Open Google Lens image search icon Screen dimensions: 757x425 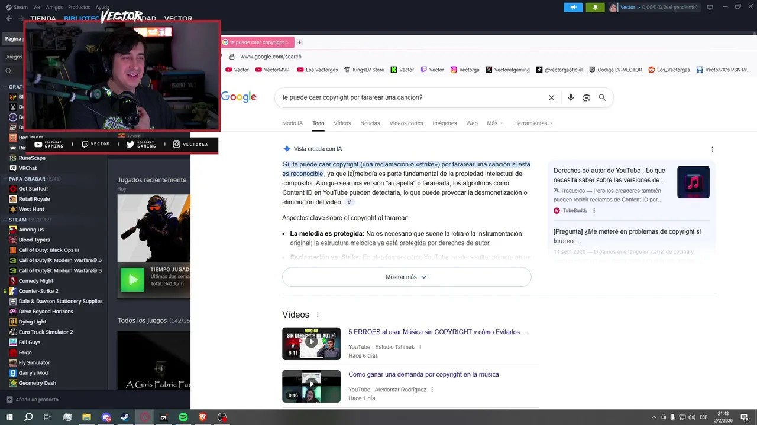587,97
